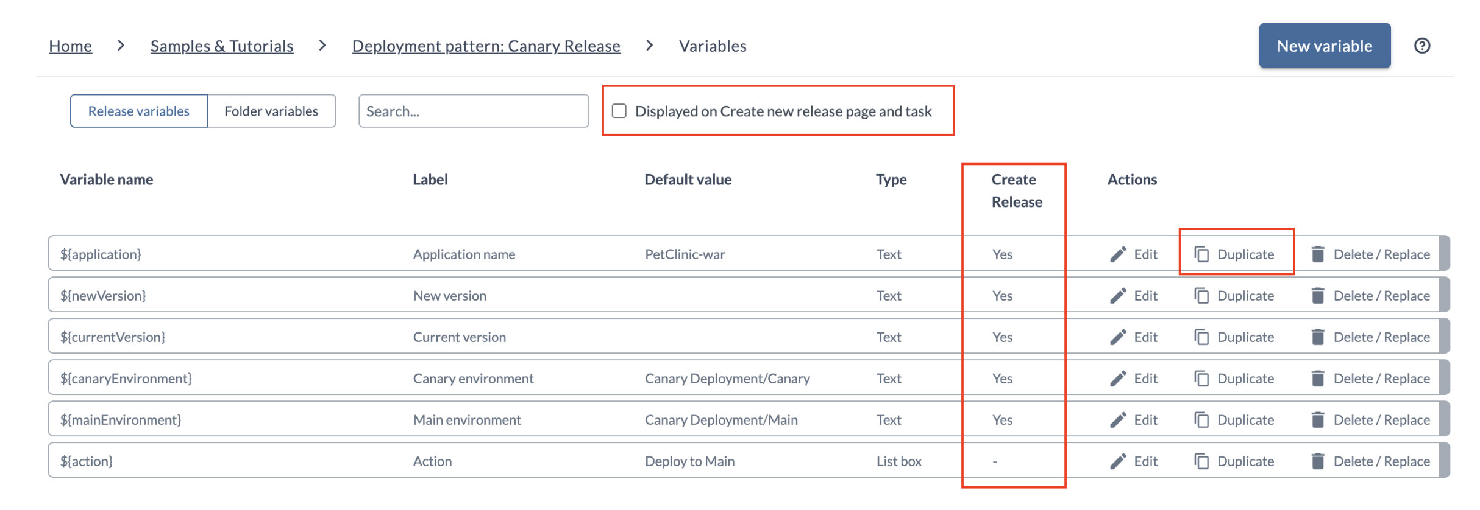Click trash icon in ${action} row
The width and height of the screenshot is (1480, 510).
pos(1318,461)
